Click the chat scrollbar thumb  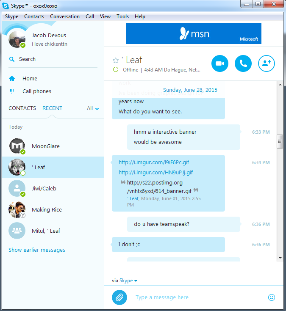click(x=280, y=141)
